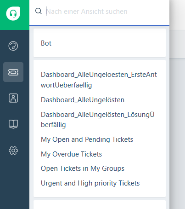Viewport: 185px width, 209px height.
Task: Click the Freshdesk headset logo
Action: pyautogui.click(x=13, y=13)
